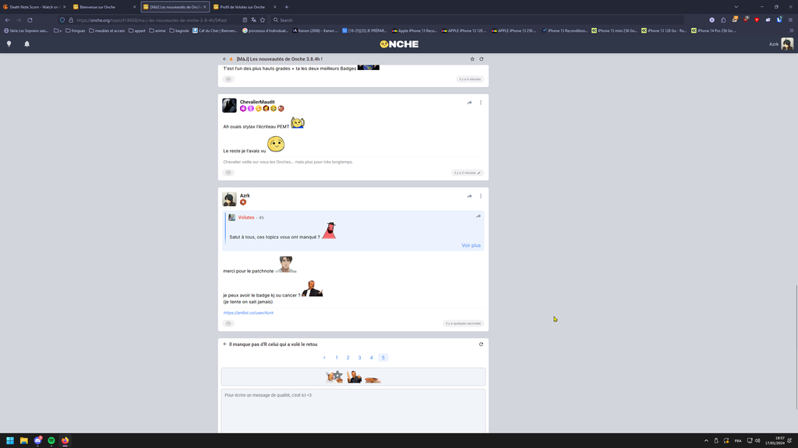
Task: Open File Explorer from the taskbar
Action: 24,440
